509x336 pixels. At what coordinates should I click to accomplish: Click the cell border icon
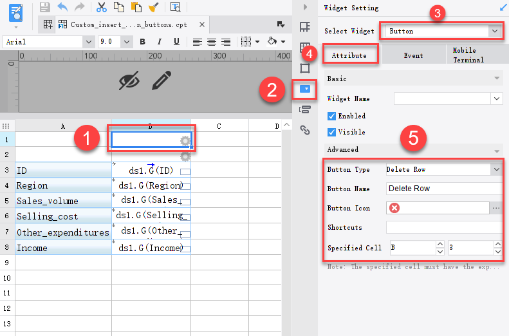pyautogui.click(x=246, y=42)
